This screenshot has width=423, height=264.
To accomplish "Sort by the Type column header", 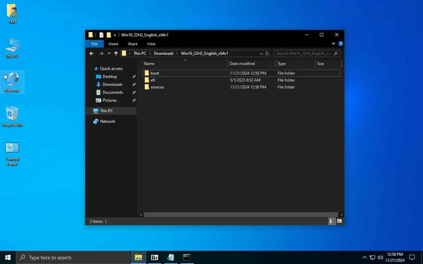I will [295, 64].
